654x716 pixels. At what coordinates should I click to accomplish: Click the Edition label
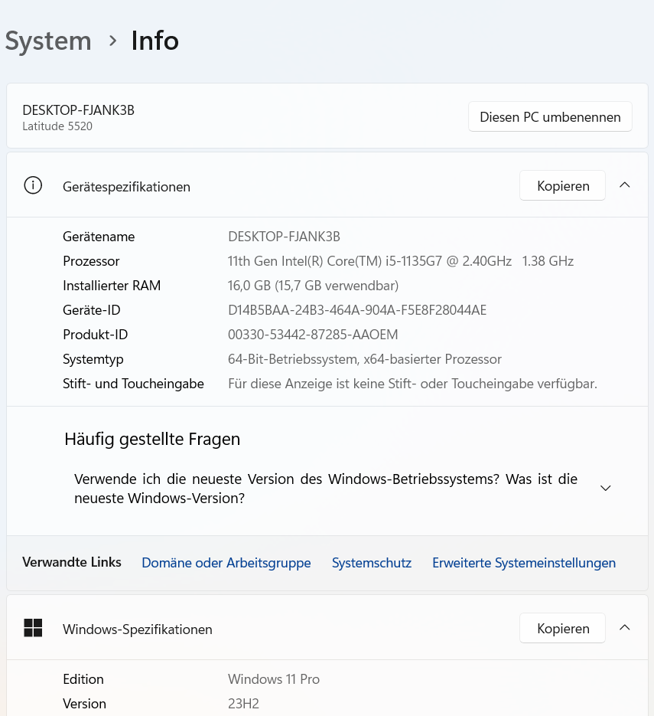(x=83, y=679)
